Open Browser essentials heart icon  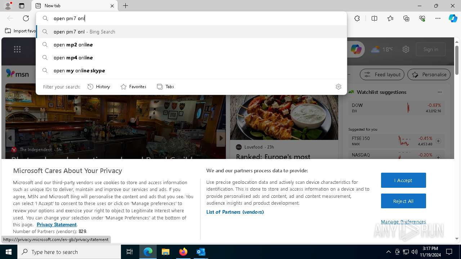coord(422,18)
